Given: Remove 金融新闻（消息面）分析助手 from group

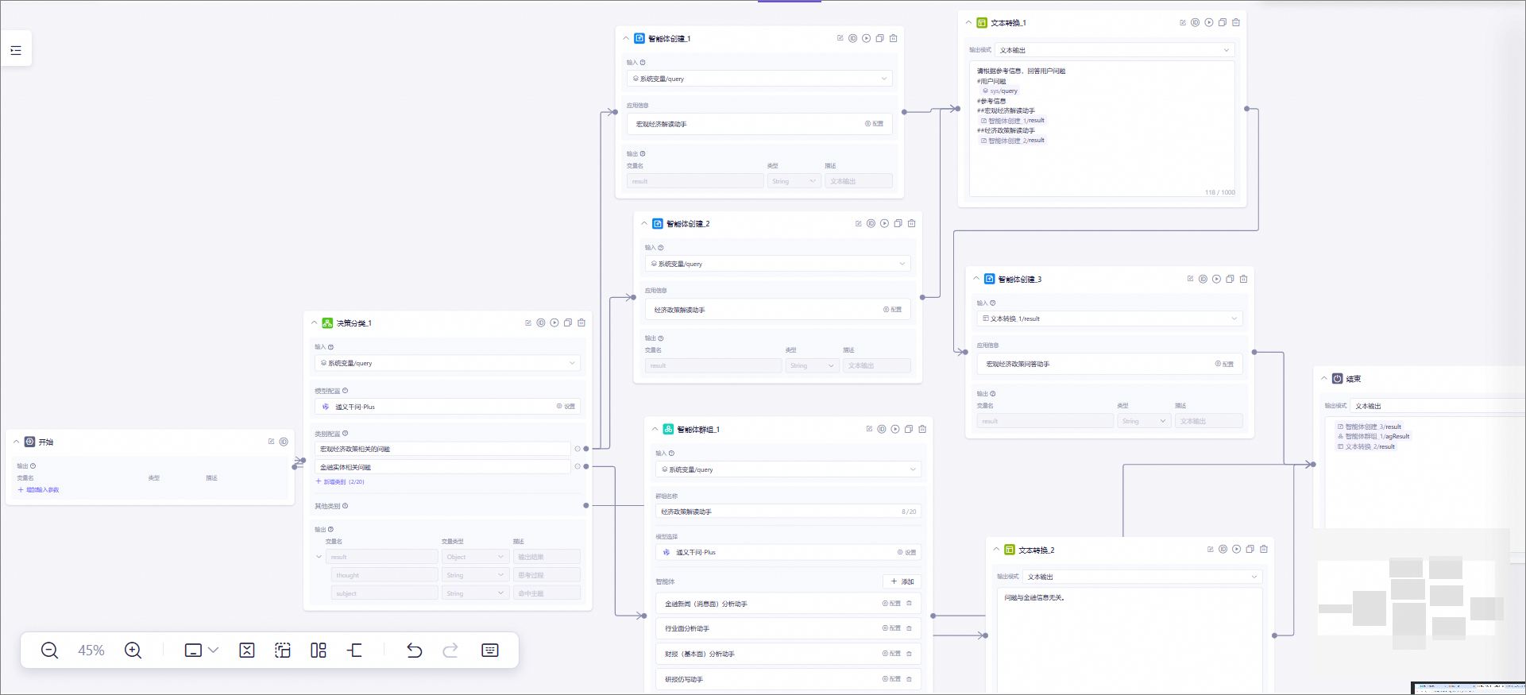Looking at the screenshot, I should [910, 604].
